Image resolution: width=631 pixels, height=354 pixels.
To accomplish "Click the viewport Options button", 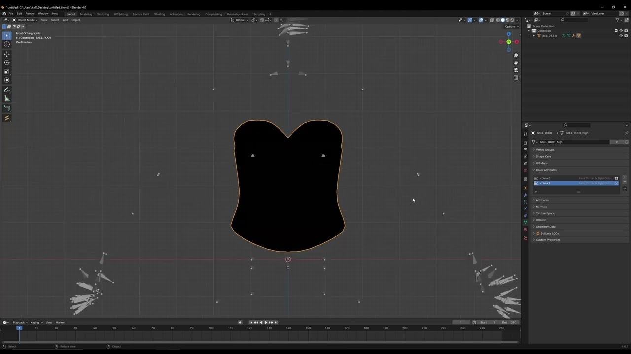I will coord(511,26).
